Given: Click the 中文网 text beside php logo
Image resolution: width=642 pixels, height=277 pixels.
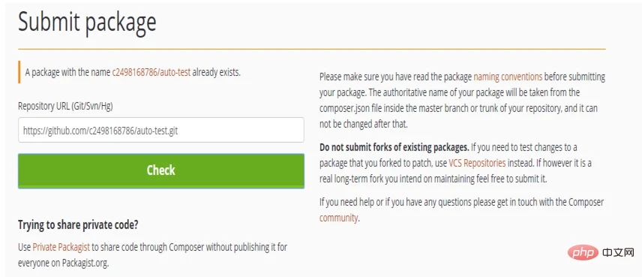Looking at the screenshot, I should point(618,253).
